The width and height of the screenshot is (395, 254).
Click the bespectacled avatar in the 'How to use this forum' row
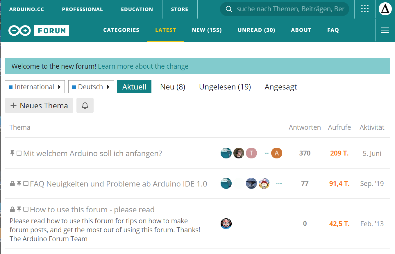tap(226, 224)
